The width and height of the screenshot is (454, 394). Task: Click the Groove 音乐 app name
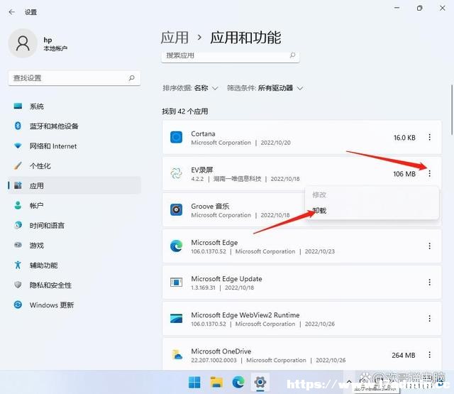[x=210, y=207]
